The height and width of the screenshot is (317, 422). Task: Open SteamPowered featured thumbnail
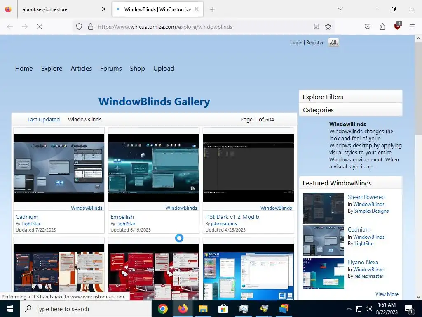(x=323, y=208)
